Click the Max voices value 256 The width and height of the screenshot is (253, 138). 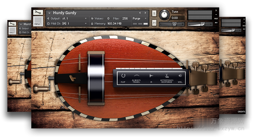coord(125,19)
